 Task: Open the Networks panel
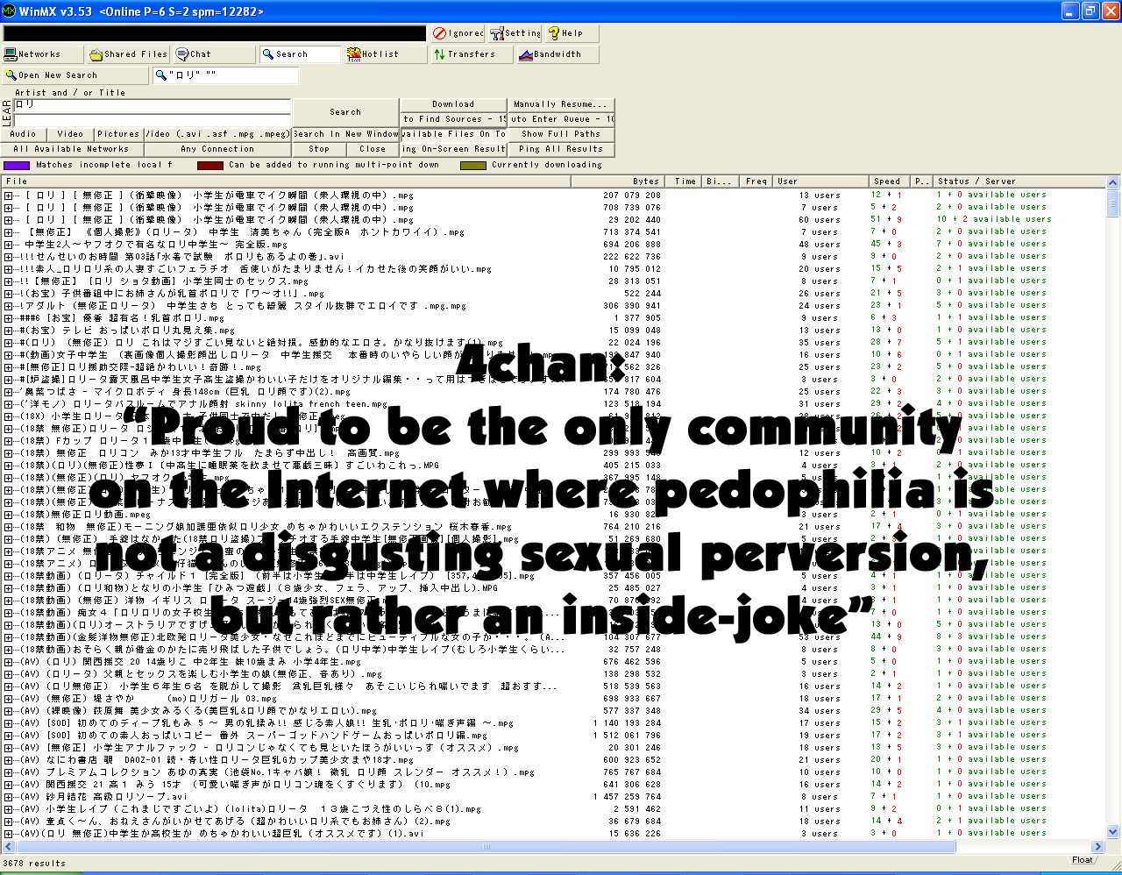[43, 54]
